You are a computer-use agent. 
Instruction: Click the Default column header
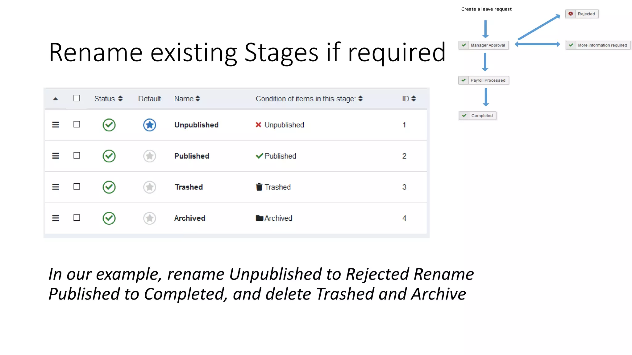pyautogui.click(x=149, y=99)
